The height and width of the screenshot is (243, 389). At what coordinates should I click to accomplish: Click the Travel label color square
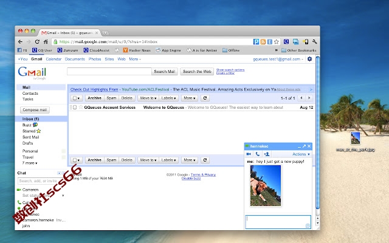click(x=63, y=157)
